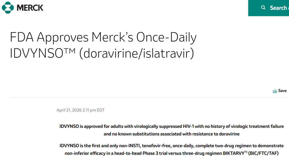Click '(doravirine/islatravir)' in the headline
The height and width of the screenshot is (158, 289).
click(136, 53)
